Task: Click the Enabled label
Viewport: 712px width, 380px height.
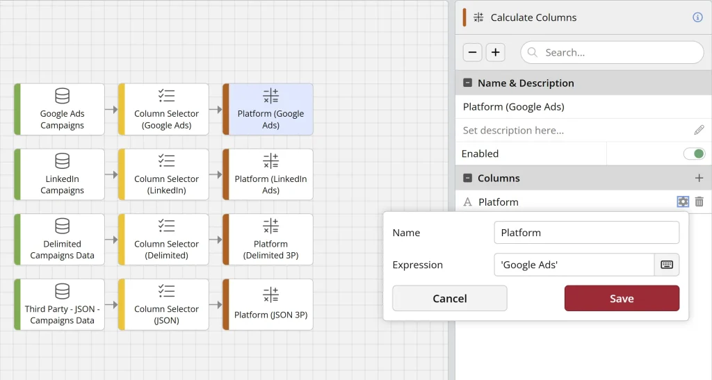Action: coord(480,154)
